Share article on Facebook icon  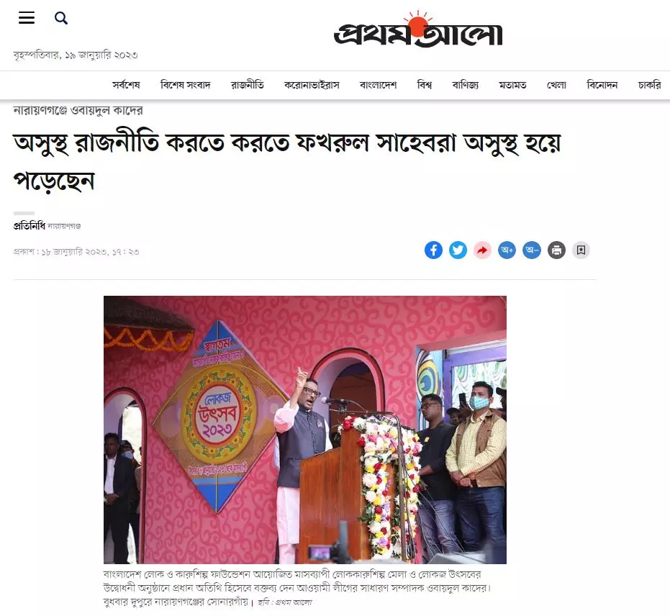pyautogui.click(x=433, y=250)
